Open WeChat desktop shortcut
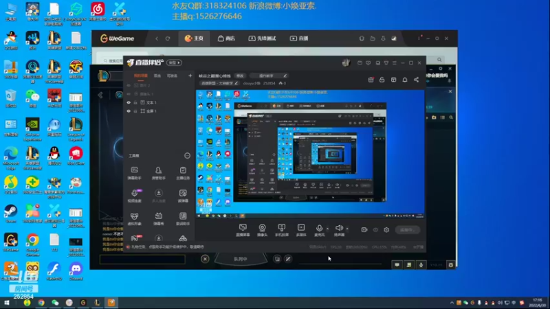550x309 pixels. 32,98
